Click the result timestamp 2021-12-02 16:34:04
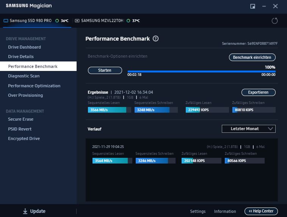 click(x=133, y=92)
